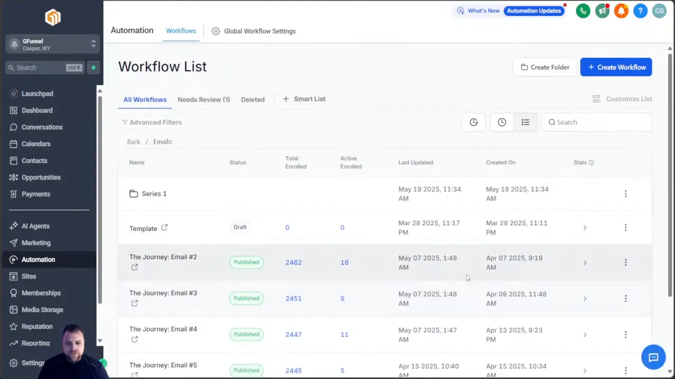
Task: Open Global Workflow Settings tab
Action: [x=254, y=31]
